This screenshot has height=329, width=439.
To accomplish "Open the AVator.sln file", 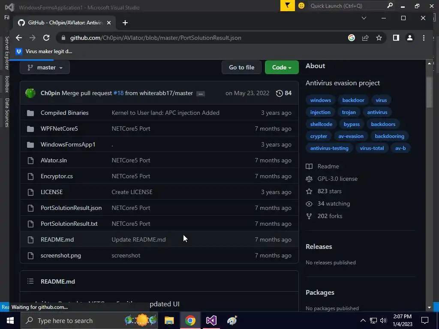I will [x=54, y=160].
